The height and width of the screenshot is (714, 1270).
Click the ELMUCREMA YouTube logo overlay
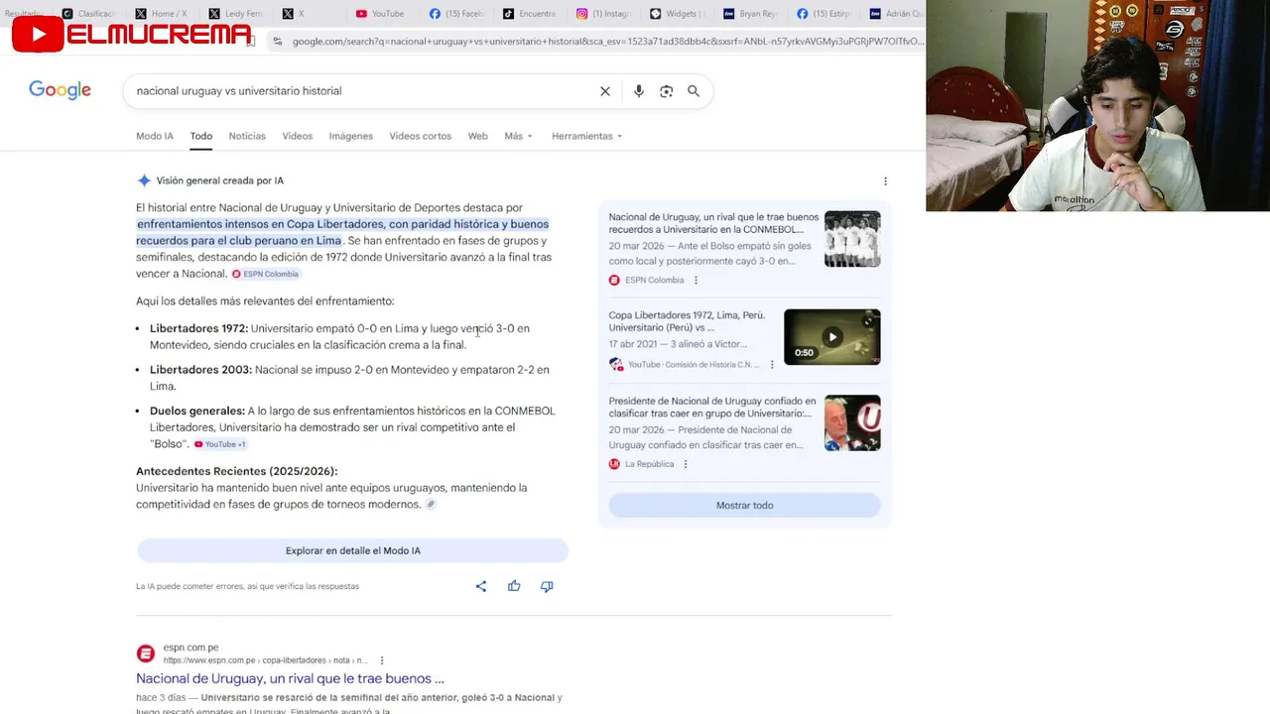[x=132, y=35]
